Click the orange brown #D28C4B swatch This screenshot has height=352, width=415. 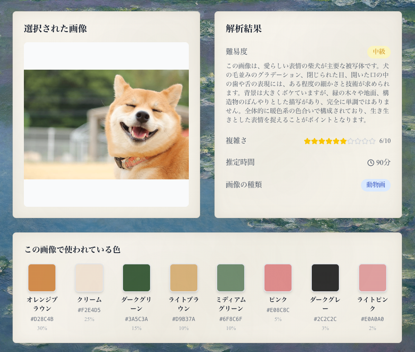click(x=42, y=278)
